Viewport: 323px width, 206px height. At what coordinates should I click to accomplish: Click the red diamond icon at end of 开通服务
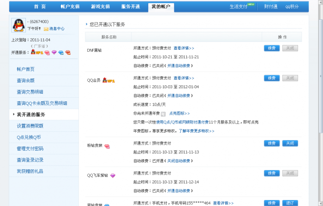[68, 53]
